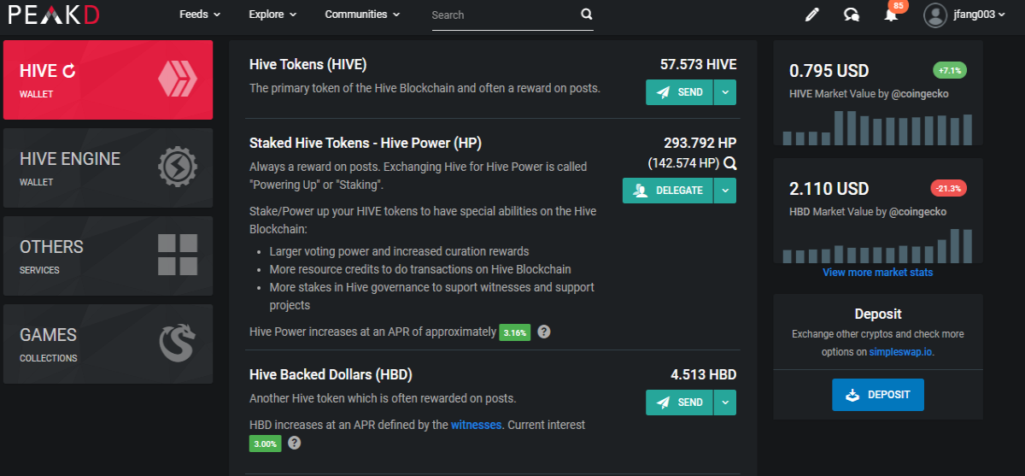Click the 85 notification count badge
Image resolution: width=1025 pixels, height=476 pixels.
tap(897, 6)
